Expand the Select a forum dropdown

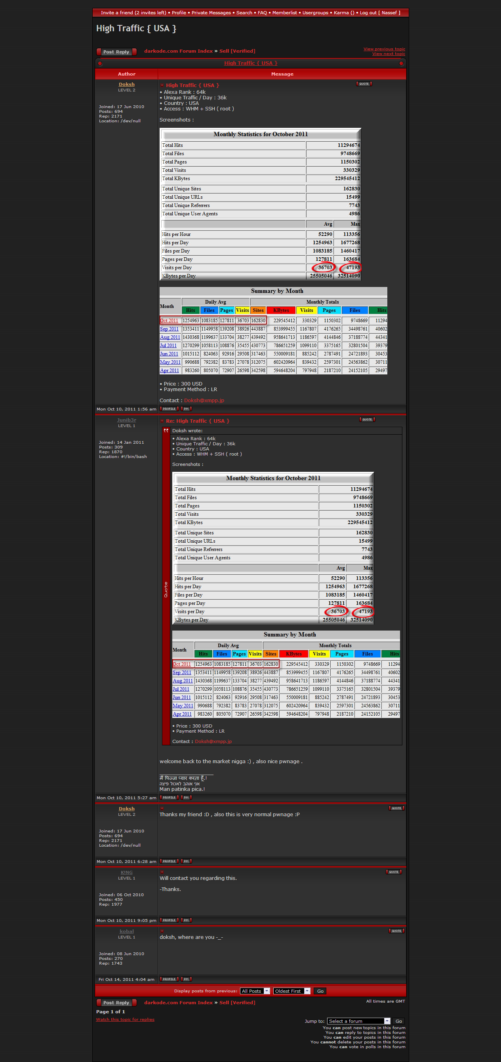[358, 1021]
